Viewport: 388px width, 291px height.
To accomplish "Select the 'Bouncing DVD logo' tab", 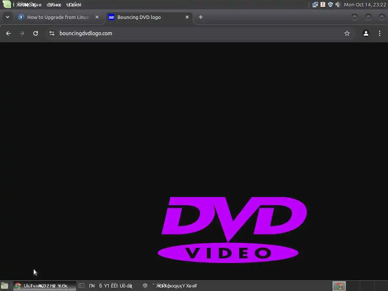I will point(149,17).
